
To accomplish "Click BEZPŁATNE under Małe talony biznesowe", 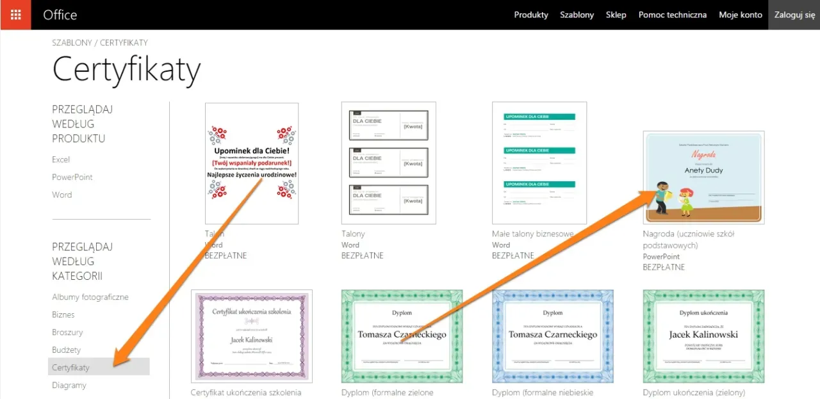I will [513, 256].
